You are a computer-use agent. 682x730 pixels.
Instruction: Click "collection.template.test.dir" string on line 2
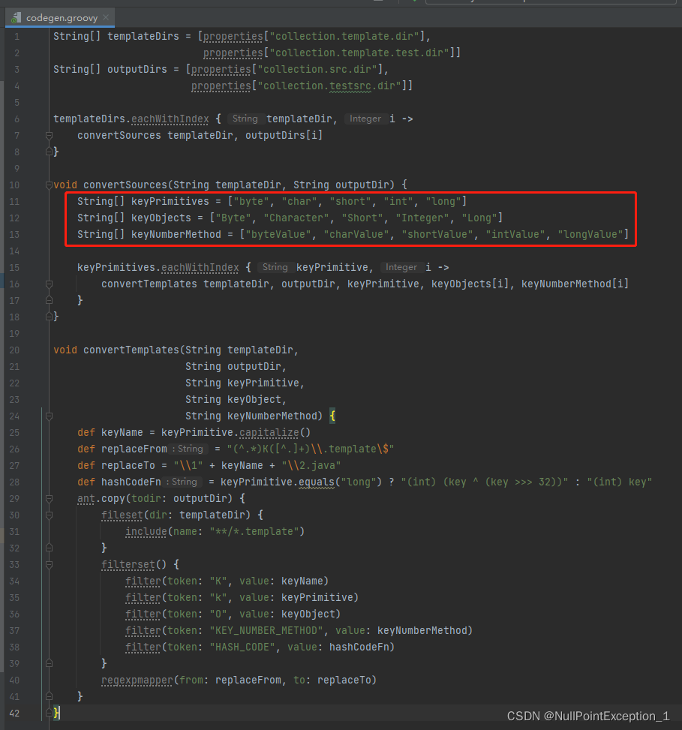tap(359, 53)
